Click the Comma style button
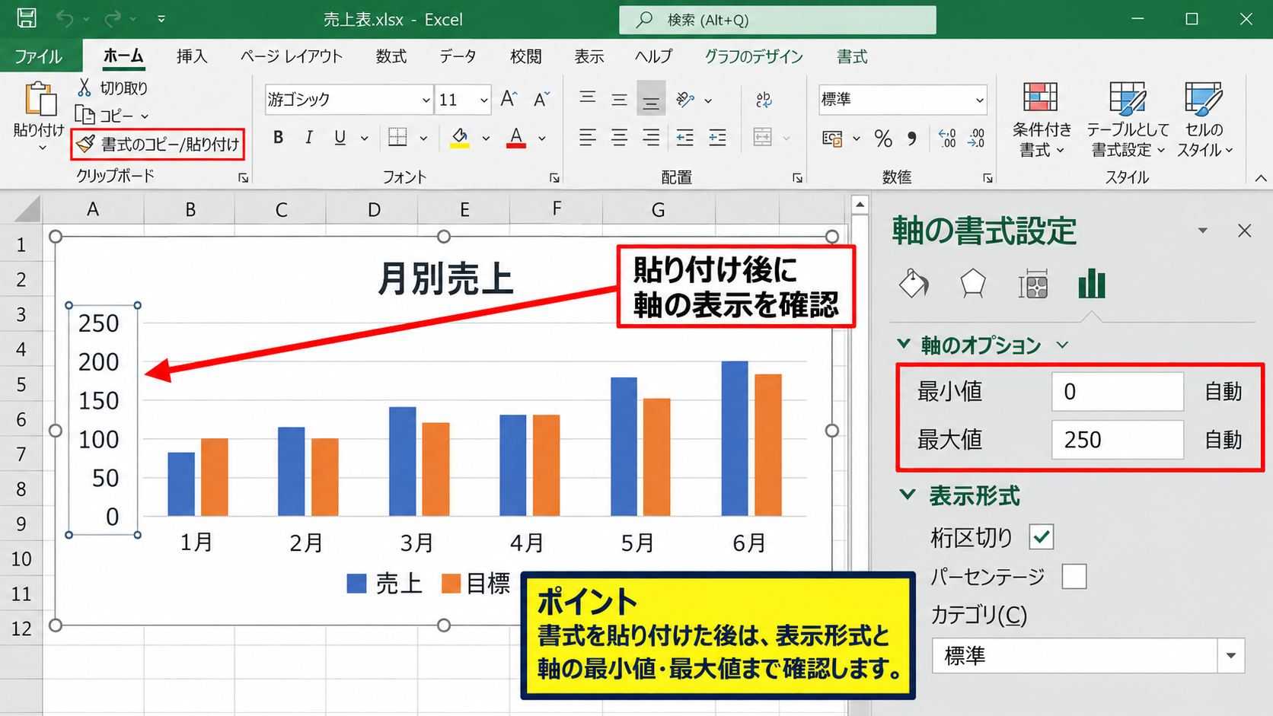Viewport: 1273px width, 716px height. (x=912, y=138)
